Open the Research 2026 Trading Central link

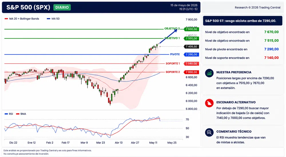258,7
